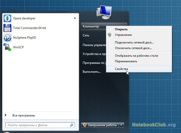Select Открыть in context menu
Viewport: 181px width, 133px height.
coord(139,29)
